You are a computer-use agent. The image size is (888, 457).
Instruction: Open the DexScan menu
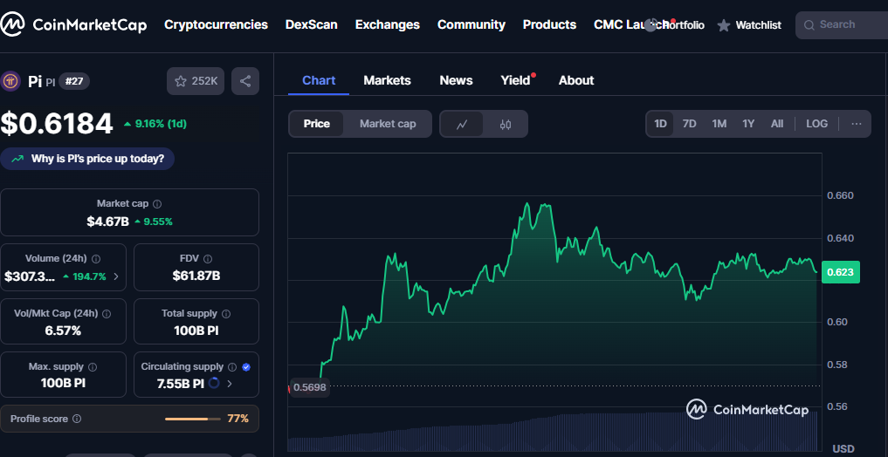click(x=312, y=25)
